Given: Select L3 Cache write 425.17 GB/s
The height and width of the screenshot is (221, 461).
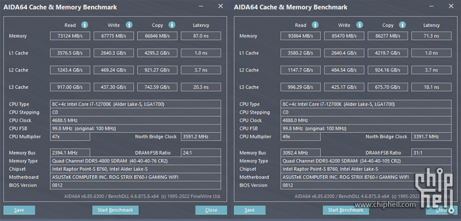Looking at the screenshot, I should tap(344, 87).
